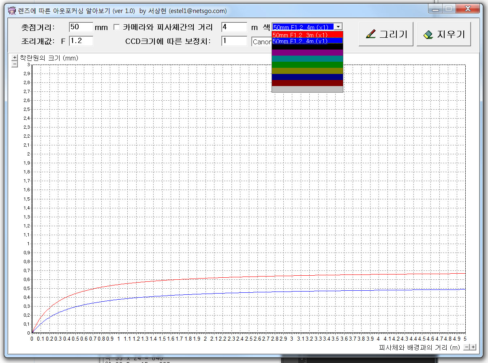Click the aperture F value input field
Image resolution: width=488 pixels, height=363 pixels.
pos(81,41)
